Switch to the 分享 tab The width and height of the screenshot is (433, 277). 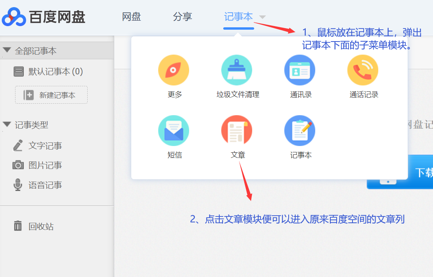[x=182, y=17]
